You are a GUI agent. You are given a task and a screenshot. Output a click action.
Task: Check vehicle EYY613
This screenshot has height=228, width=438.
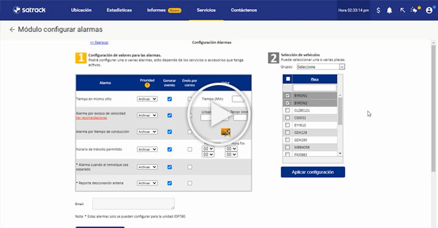click(x=287, y=125)
